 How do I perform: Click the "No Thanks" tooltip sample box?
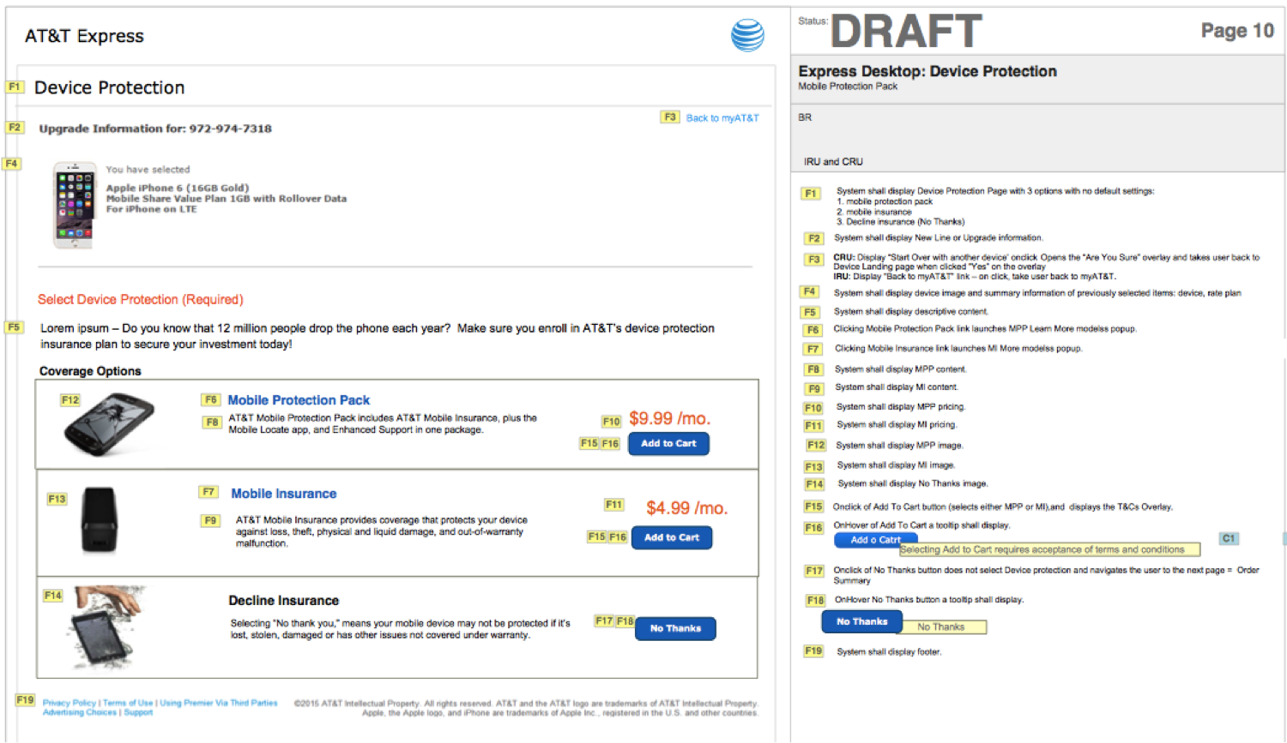coord(941,627)
